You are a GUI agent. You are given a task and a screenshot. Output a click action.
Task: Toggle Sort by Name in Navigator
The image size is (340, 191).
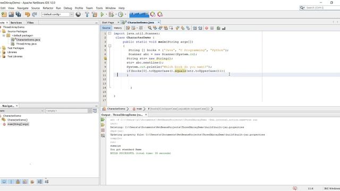coord(39,181)
